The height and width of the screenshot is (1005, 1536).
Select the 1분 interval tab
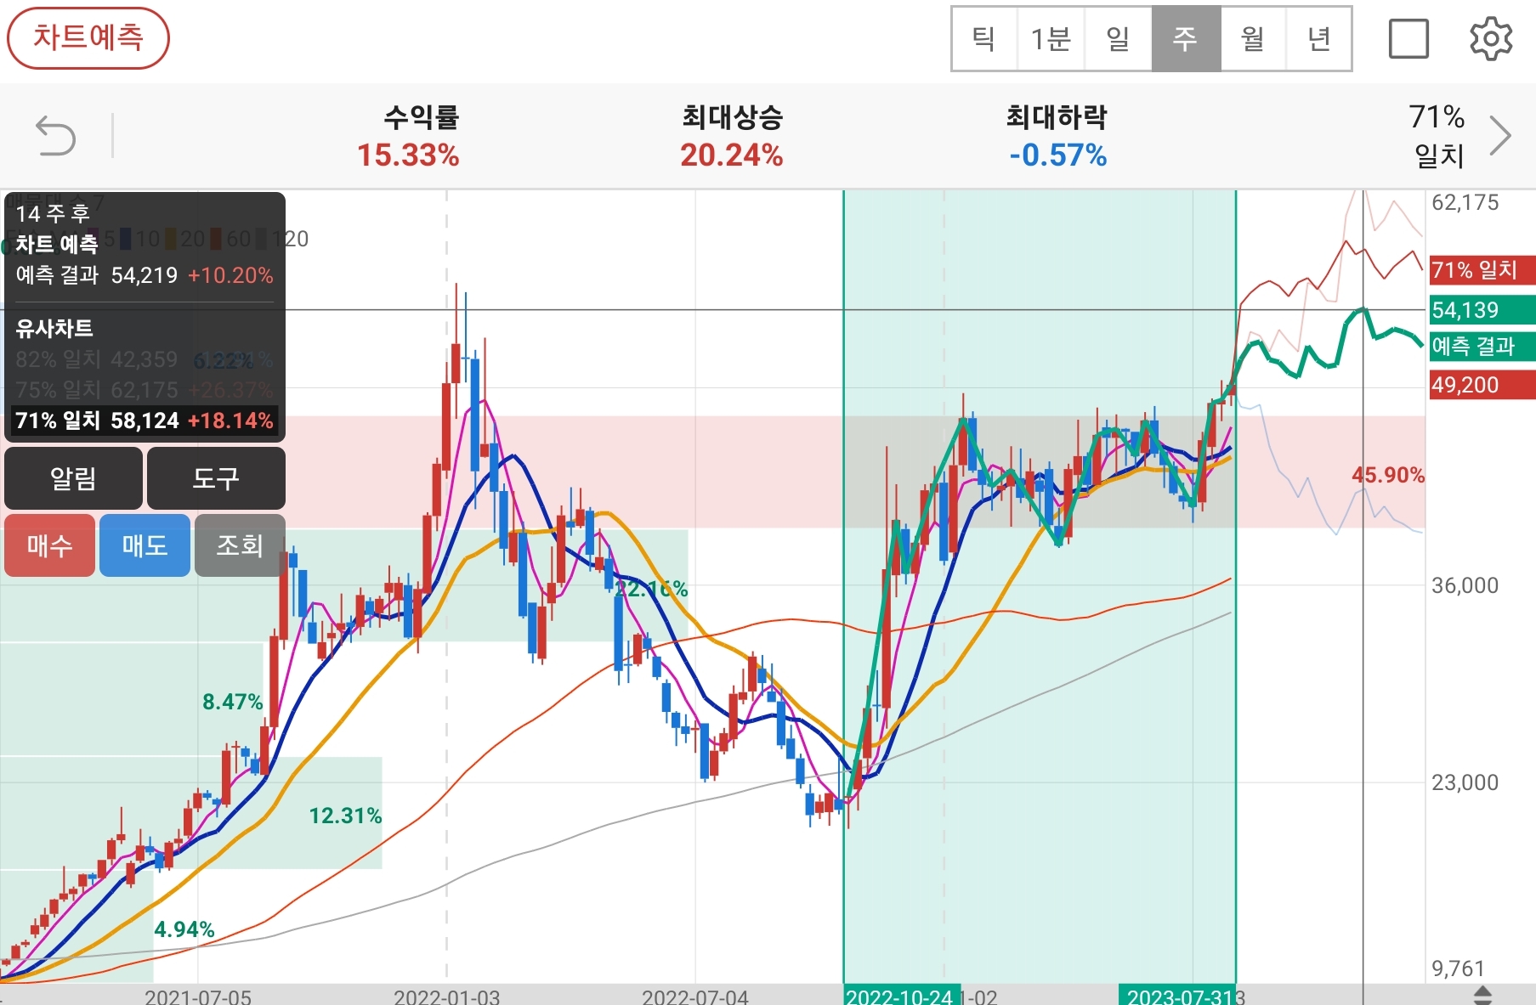(1051, 39)
